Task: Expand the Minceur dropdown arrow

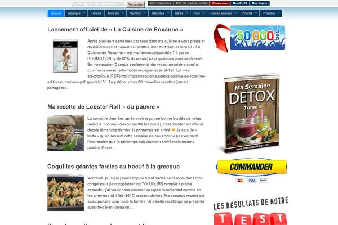Action: tap(123, 13)
